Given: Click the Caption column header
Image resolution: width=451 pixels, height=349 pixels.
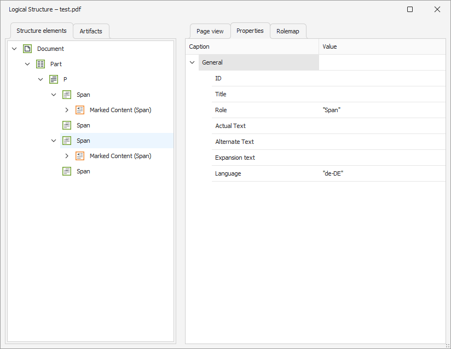Looking at the screenshot, I should 252,46.
